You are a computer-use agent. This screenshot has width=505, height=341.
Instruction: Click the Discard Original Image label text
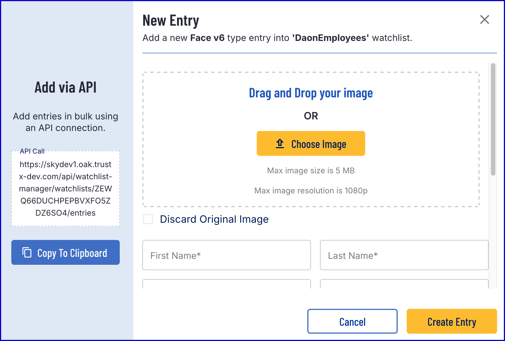[x=214, y=219]
